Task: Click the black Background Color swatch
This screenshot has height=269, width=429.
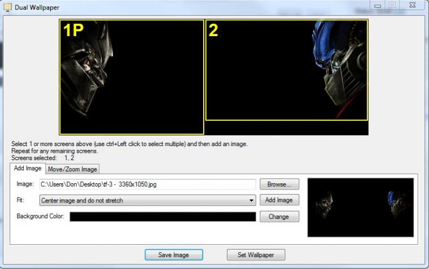Action: pyautogui.click(x=163, y=217)
